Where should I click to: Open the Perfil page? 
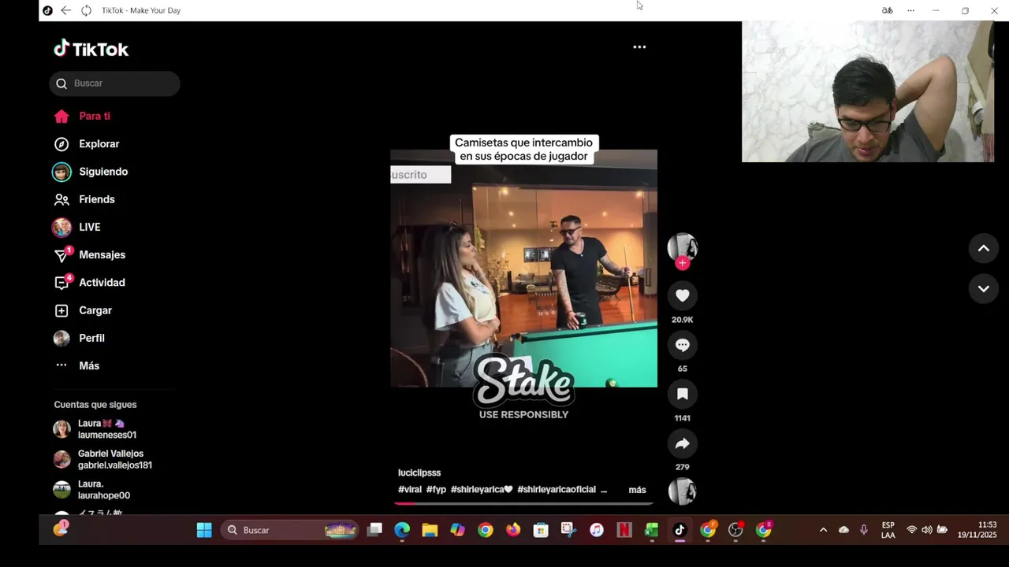79,338
